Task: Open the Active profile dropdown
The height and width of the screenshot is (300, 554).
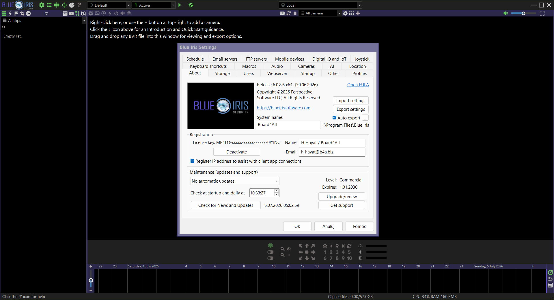Action: click(153, 5)
